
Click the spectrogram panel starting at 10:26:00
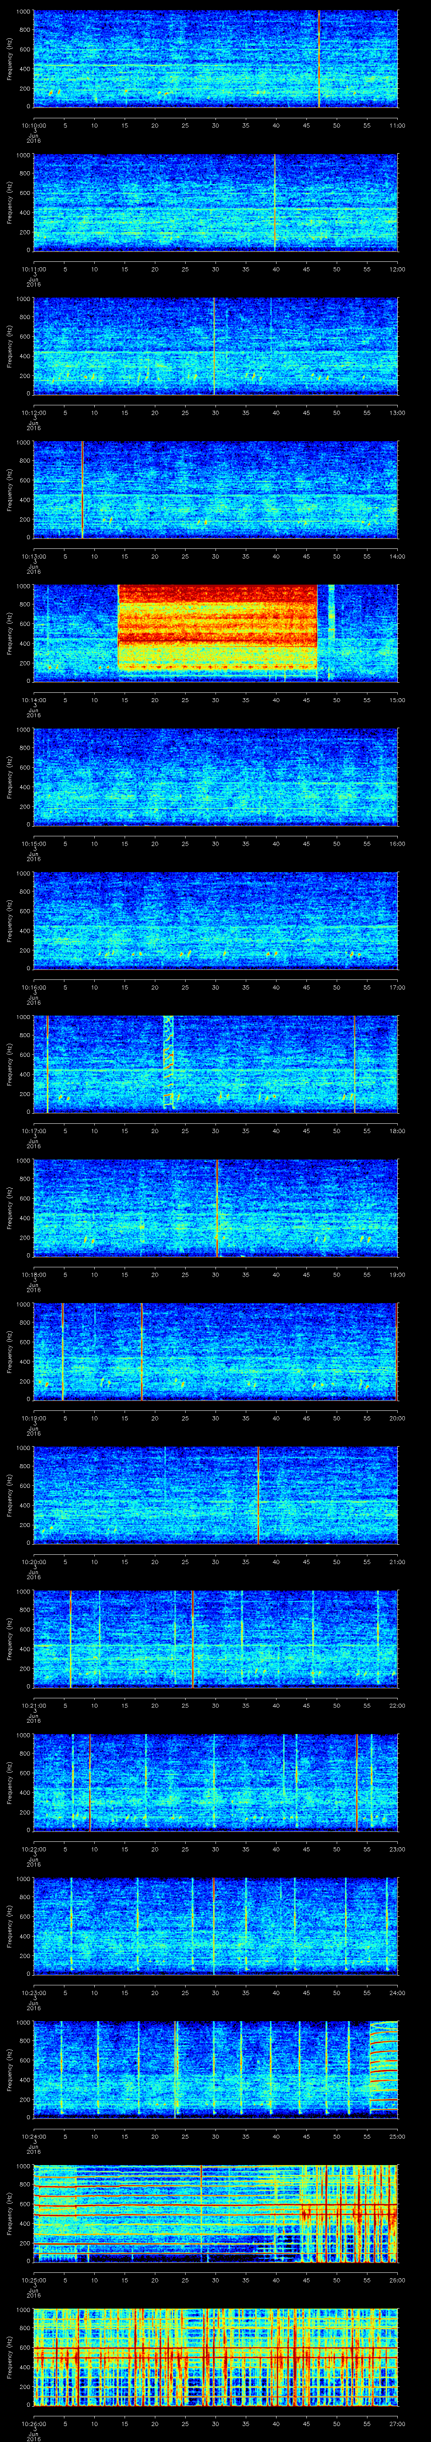(215, 2357)
